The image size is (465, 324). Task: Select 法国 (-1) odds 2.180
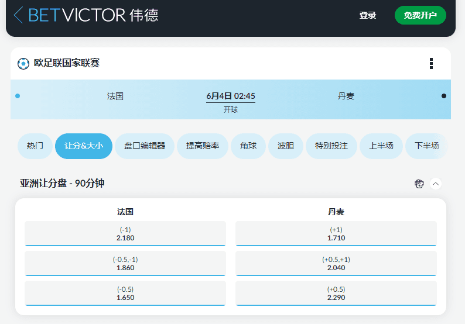[125, 233]
